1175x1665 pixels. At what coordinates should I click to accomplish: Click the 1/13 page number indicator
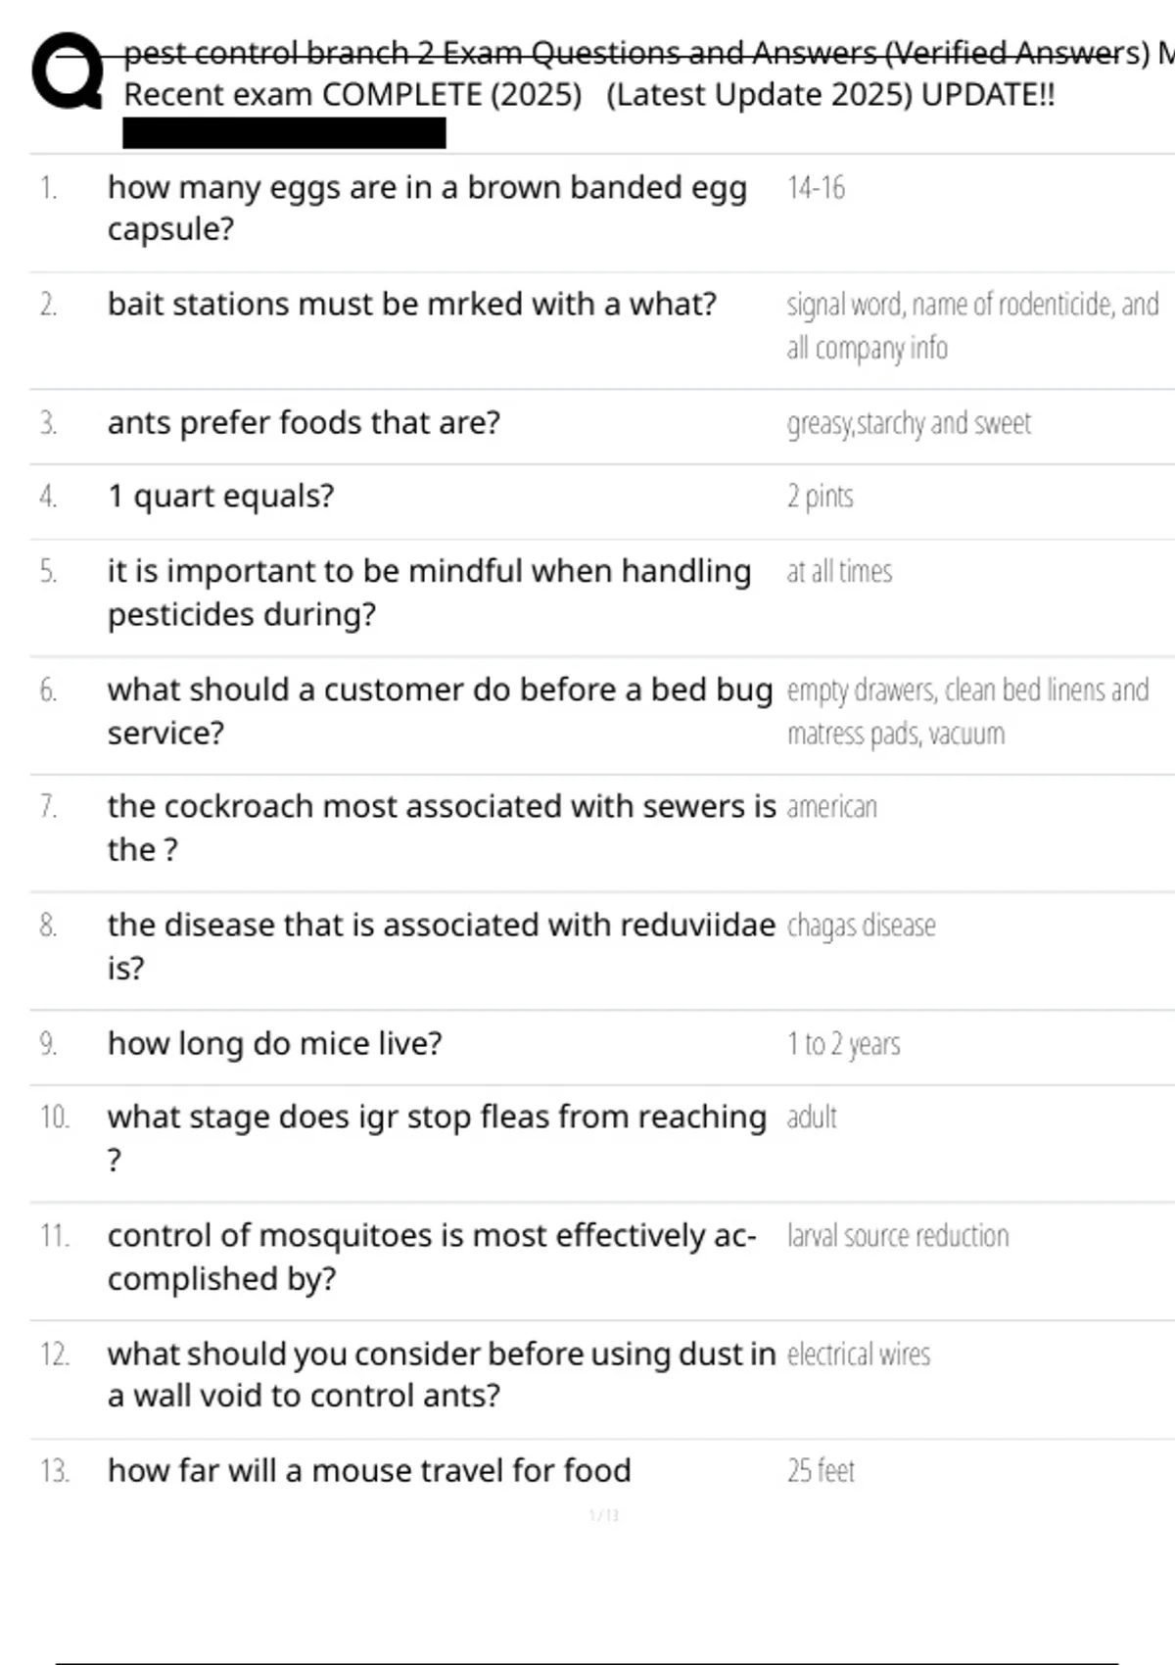tap(603, 1516)
